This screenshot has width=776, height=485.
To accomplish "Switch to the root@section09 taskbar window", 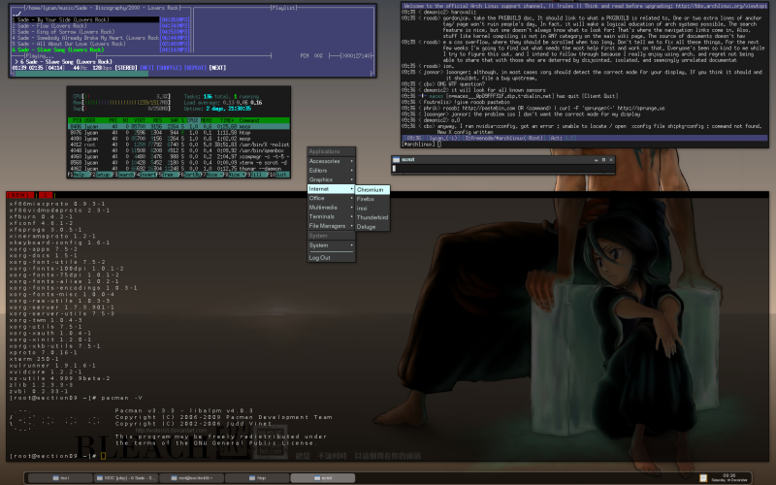I will [191, 477].
